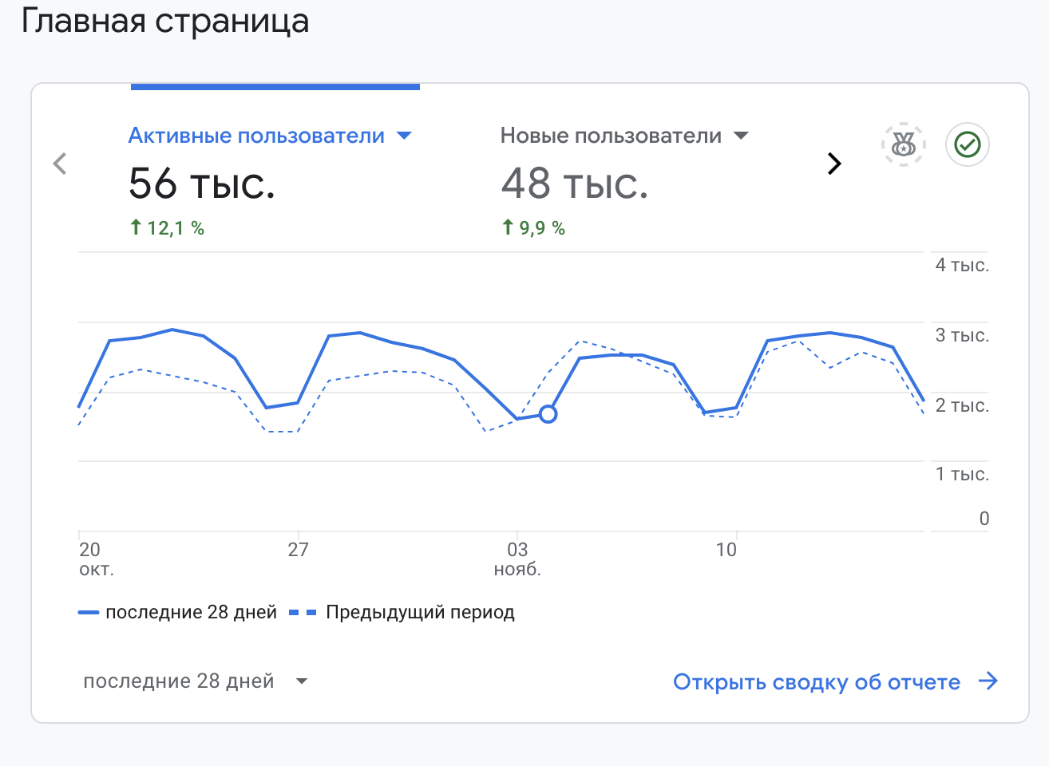Click the 1 тыс. y-axis label
This screenshot has height=766, width=1049.
[x=962, y=474]
